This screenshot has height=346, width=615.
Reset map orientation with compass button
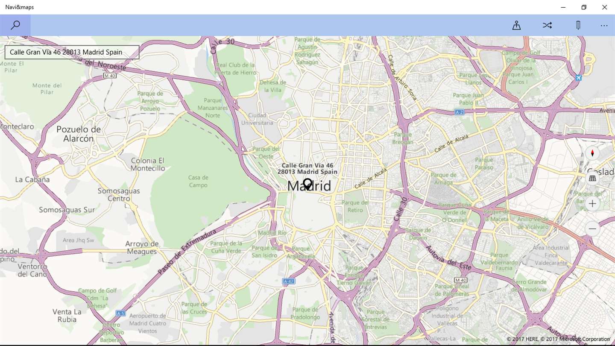coord(592,153)
